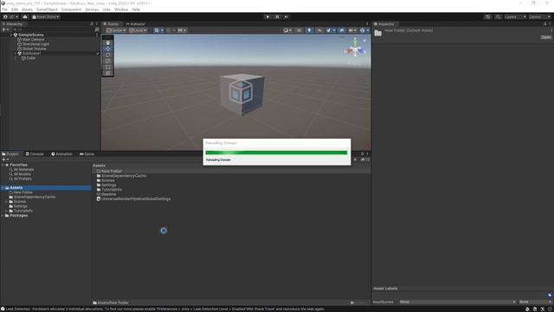Image resolution: width=554 pixels, height=312 pixels.
Task: Open the global search magnifier icon
Action: tap(498, 16)
